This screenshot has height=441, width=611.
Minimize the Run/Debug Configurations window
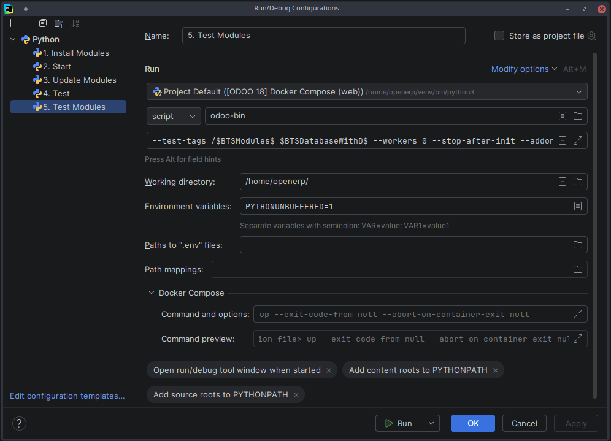(567, 9)
